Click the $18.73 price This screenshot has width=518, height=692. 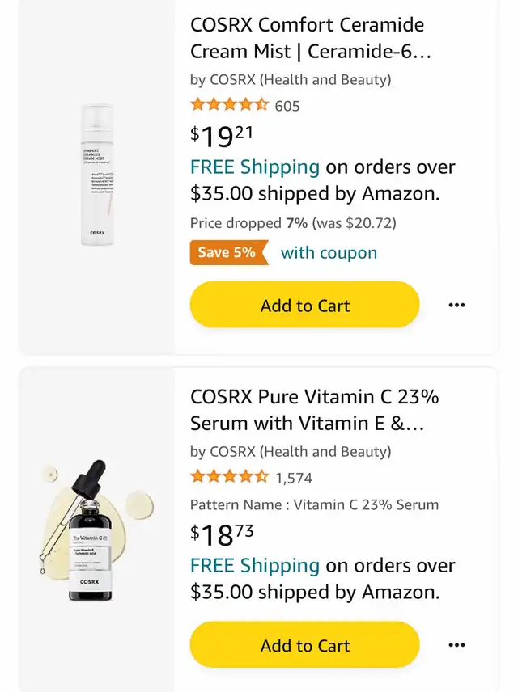(x=221, y=534)
